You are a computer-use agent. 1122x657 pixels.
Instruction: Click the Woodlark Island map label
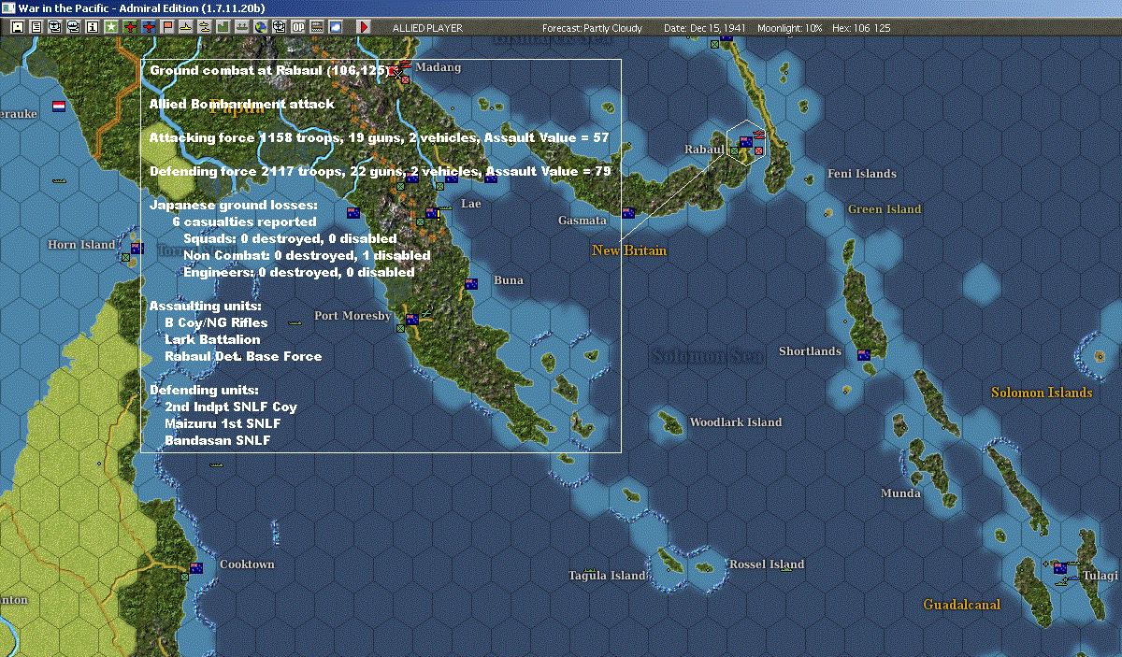[x=735, y=422]
